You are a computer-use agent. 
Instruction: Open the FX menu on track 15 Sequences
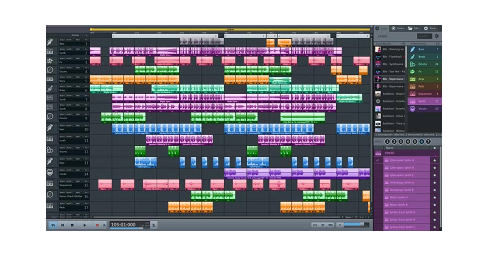tap(86, 181)
